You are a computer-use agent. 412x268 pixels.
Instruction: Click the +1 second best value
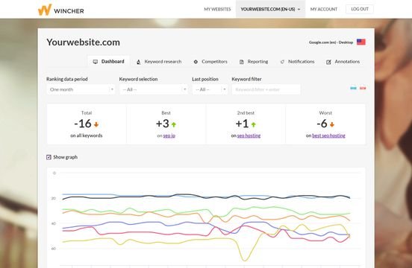[x=242, y=124]
